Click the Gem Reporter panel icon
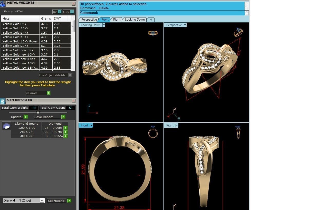The height and width of the screenshot is (210, 327). (x=3, y=101)
